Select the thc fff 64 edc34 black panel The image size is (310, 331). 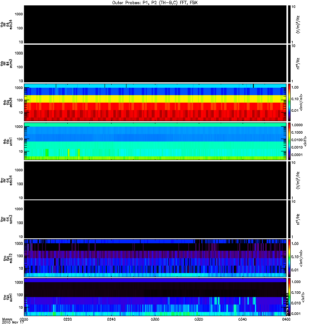click(x=155, y=180)
